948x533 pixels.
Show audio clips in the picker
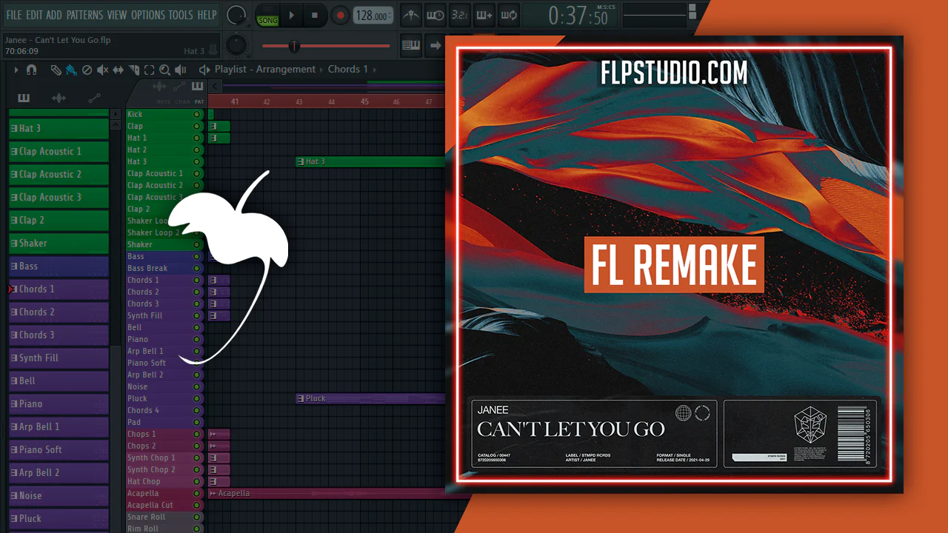pos(59,98)
